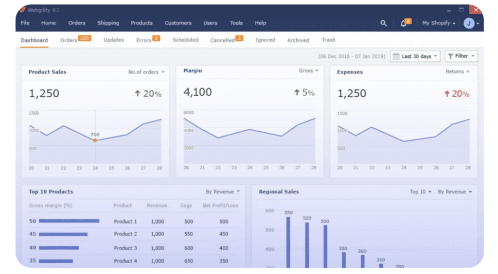
Task: Switch to the Cancelled tab
Action: [x=223, y=40]
